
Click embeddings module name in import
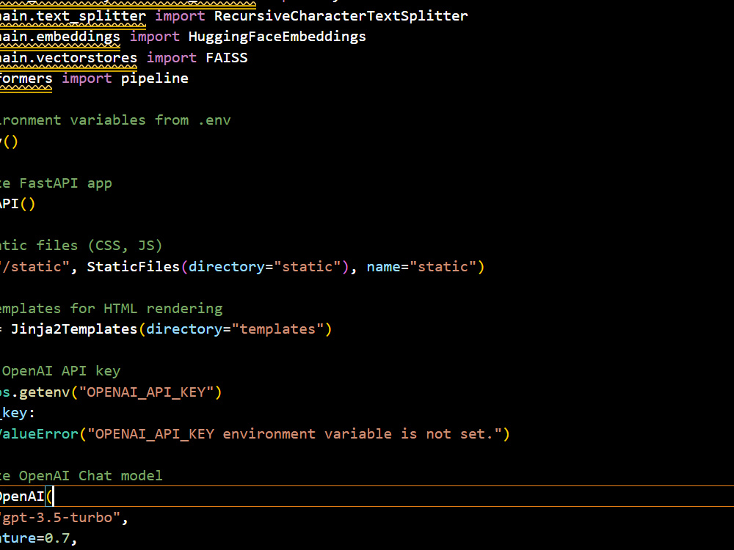78,37
